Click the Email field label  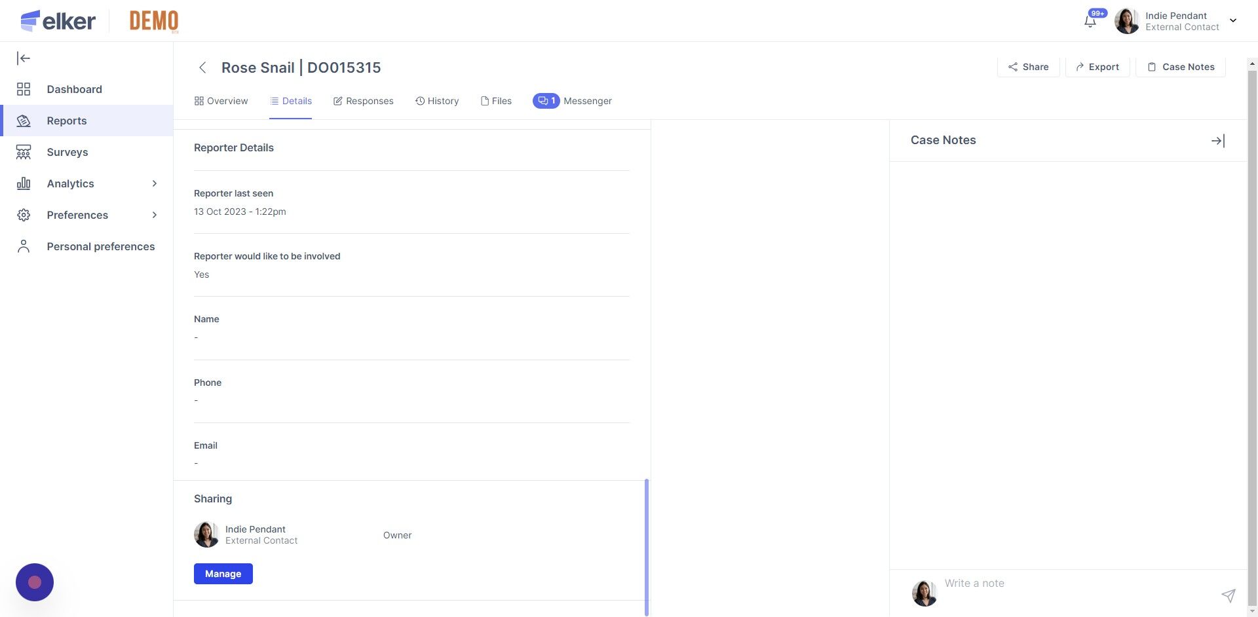tap(206, 445)
